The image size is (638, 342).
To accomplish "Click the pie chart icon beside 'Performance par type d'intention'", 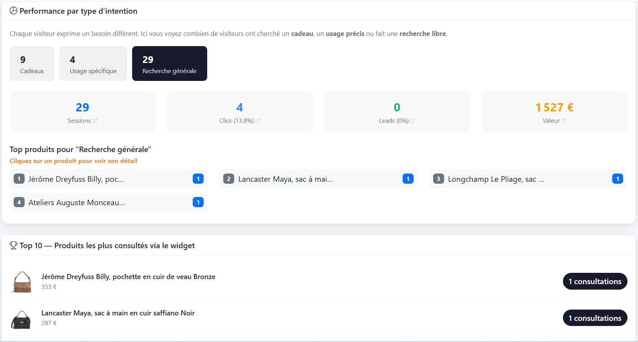I will [x=14, y=11].
